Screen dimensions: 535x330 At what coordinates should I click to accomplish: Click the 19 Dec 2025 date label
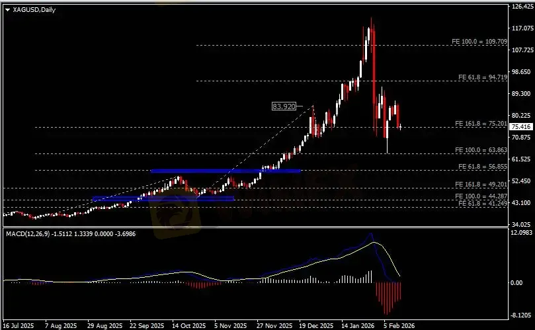[x=316, y=325]
